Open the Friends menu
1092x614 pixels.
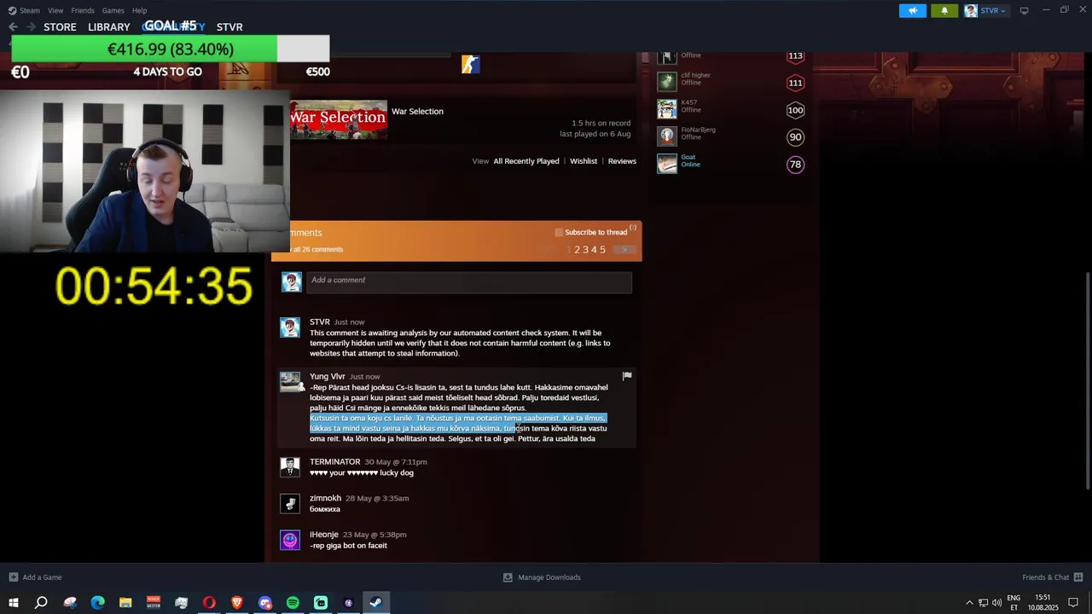(83, 10)
